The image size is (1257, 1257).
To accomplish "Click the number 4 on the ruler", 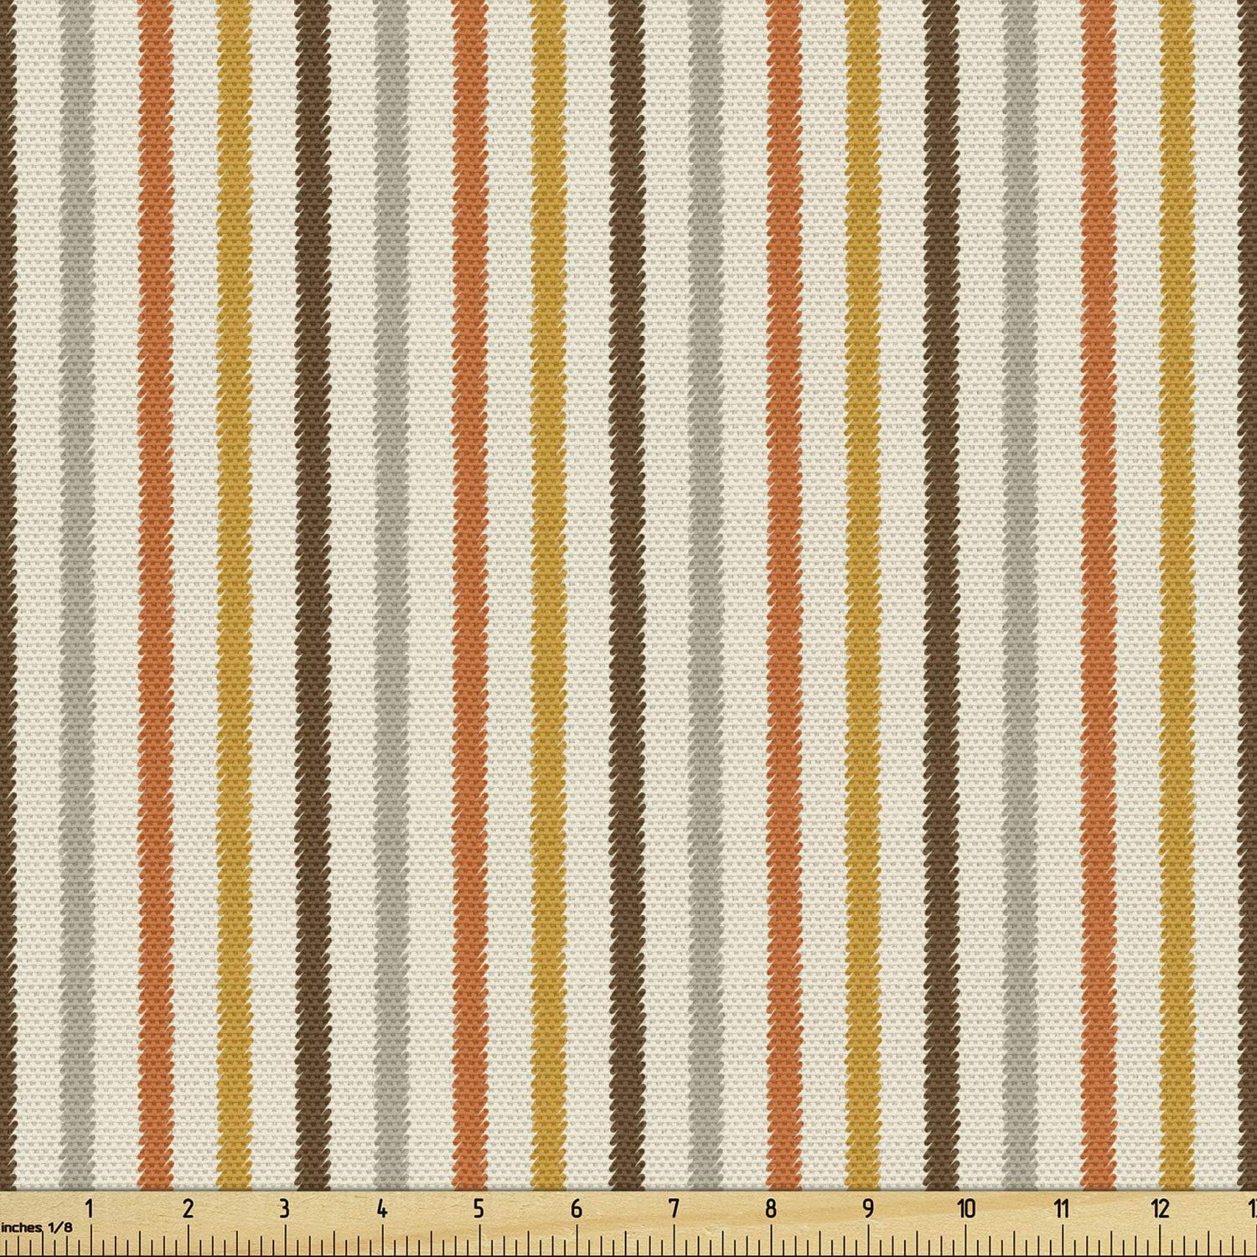I will tap(382, 1208).
